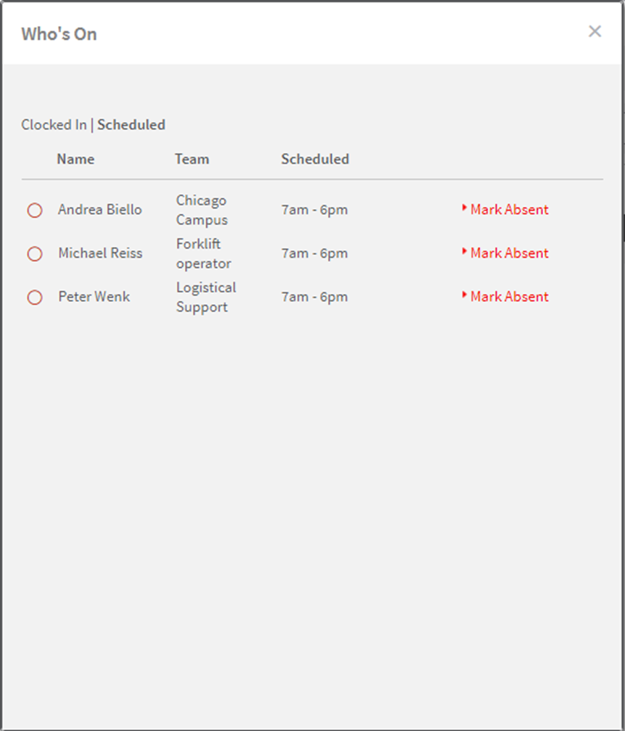Mark Peter Wenk absent
Image resolution: width=625 pixels, height=731 pixels.
click(510, 296)
